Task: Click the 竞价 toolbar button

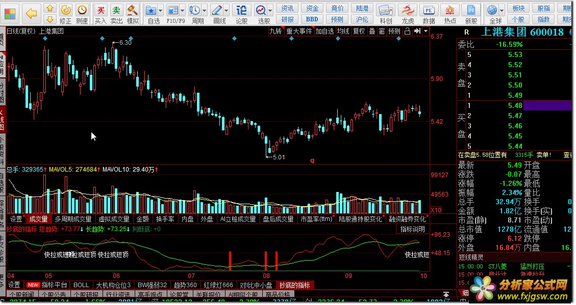Action: tap(337, 8)
